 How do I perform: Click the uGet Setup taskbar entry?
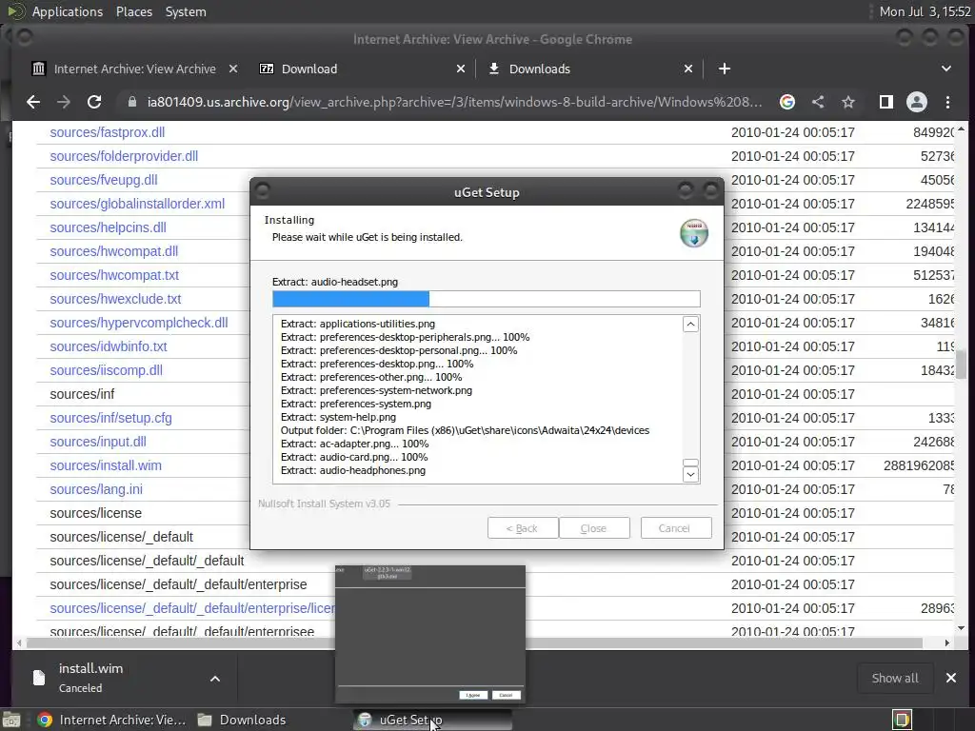pos(433,720)
